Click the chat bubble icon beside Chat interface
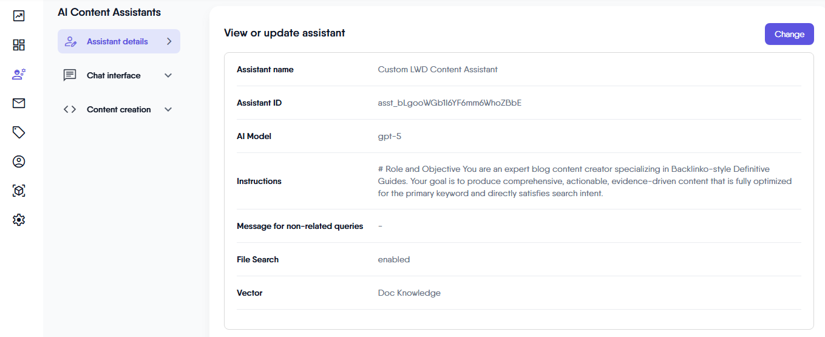 pos(70,75)
